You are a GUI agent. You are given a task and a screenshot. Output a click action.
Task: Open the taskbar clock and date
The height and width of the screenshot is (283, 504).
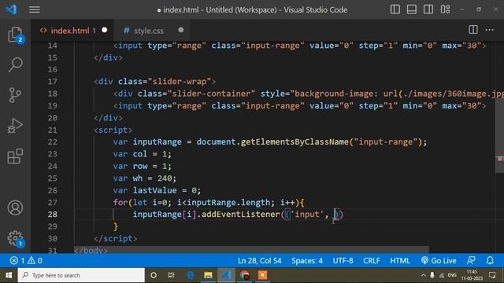[472, 275]
